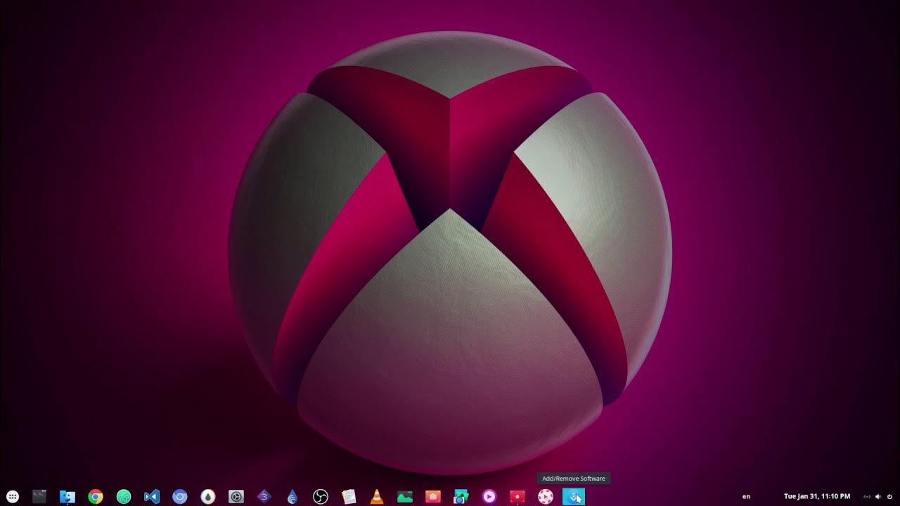Open the green ChatGPT-style app icon
The width and height of the screenshot is (900, 506).
coord(124,497)
